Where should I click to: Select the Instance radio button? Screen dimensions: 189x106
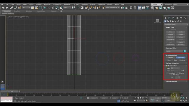[179, 60]
